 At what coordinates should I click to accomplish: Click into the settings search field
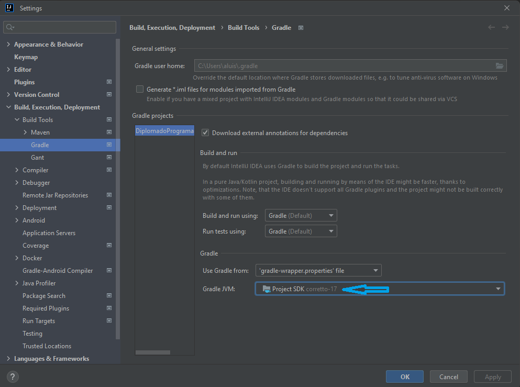tap(60, 27)
